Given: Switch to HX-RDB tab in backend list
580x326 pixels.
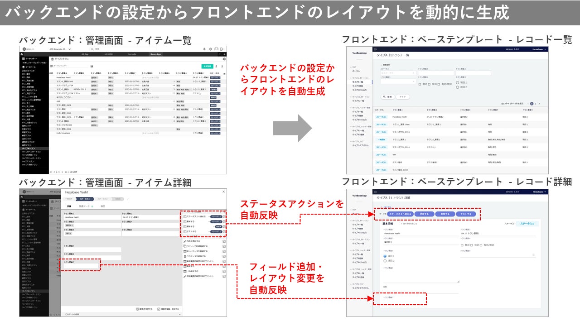Looking at the screenshot, I should (109, 54).
